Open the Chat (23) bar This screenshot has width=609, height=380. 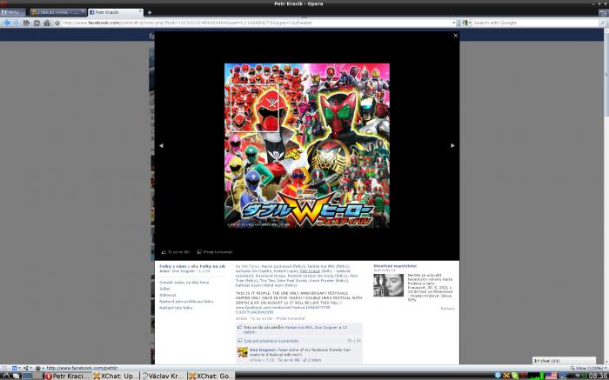point(564,361)
